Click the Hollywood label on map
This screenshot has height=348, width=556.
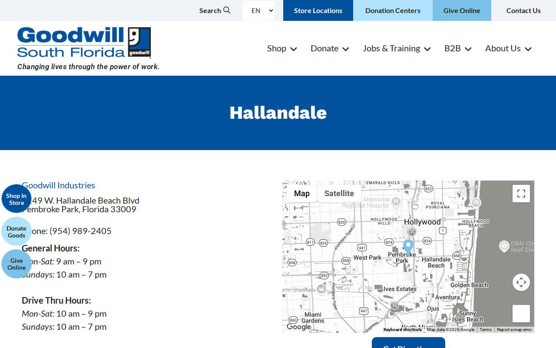[x=422, y=222]
